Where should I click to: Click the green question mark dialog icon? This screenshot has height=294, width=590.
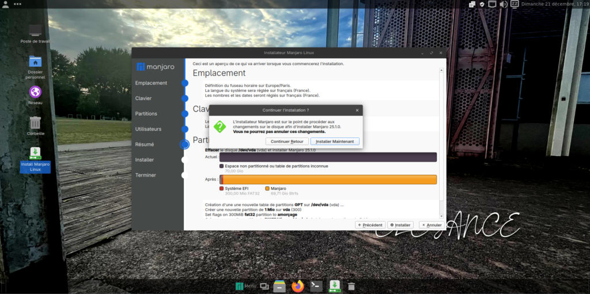tap(220, 127)
